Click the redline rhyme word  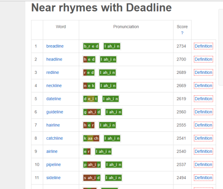53,73
